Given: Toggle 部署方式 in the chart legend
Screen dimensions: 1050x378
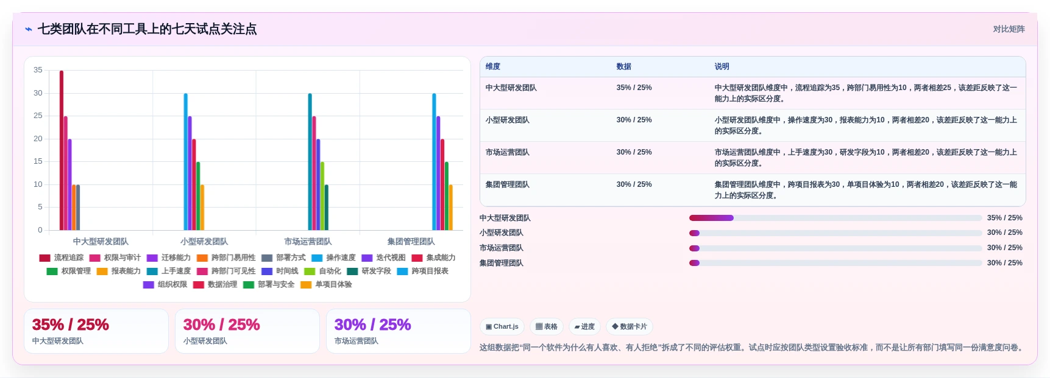Looking at the screenshot, I should tap(283, 257).
